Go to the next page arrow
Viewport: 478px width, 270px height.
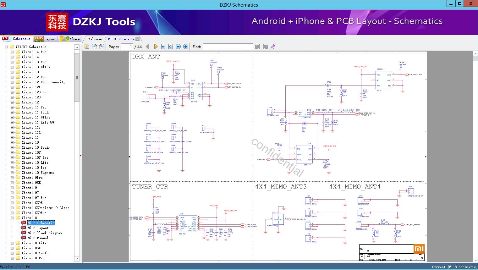pyautogui.click(x=156, y=47)
